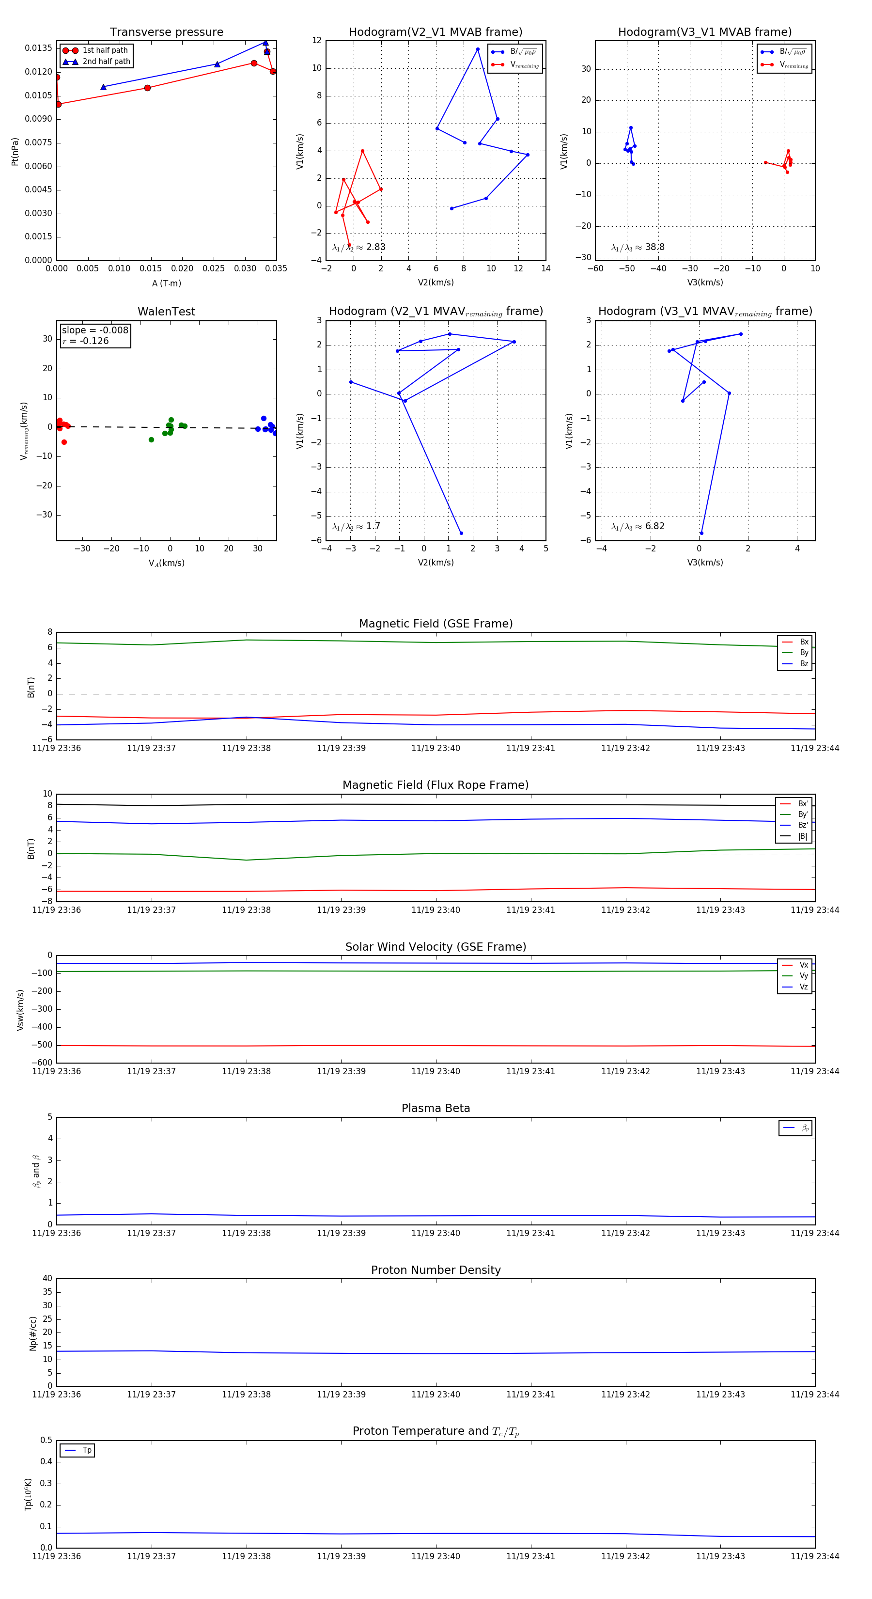
Task: Select the '1st half path' legend entry
Action: [x=95, y=50]
